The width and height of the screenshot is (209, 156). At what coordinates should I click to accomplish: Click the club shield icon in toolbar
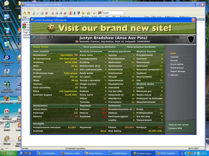[x=79, y=13]
